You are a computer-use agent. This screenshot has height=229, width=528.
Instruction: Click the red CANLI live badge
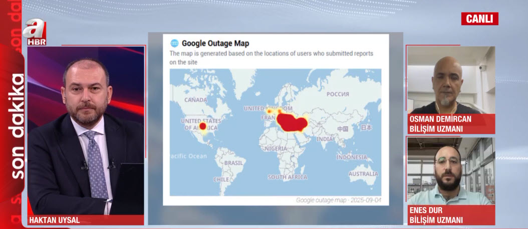click(x=479, y=19)
